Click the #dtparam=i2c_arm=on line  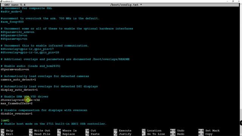[x=17, y=32]
